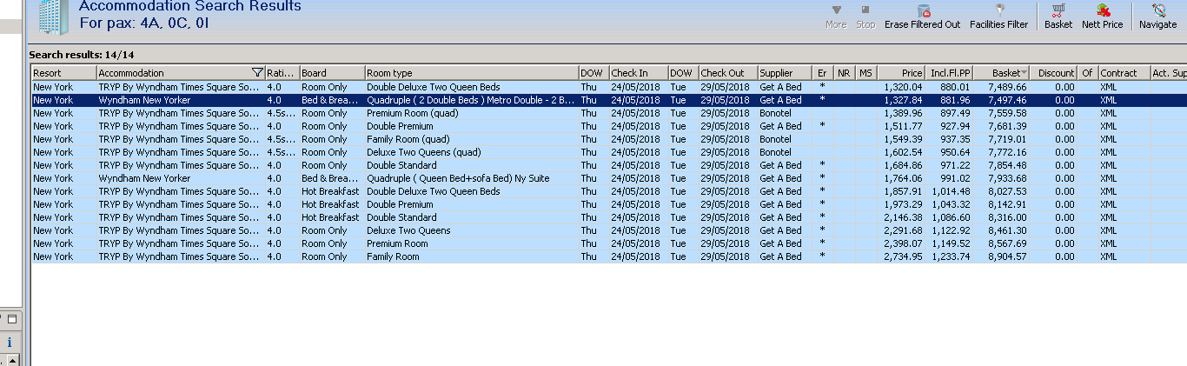Image resolution: width=1187 pixels, height=366 pixels.
Task: Click the Contract column header
Action: pos(1124,73)
